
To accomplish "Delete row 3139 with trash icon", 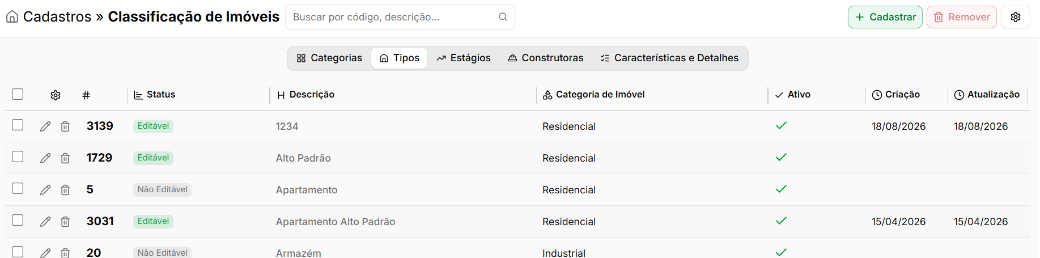I will click(x=65, y=126).
